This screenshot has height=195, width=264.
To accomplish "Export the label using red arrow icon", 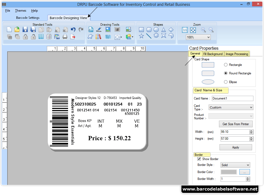I will 73,37.
